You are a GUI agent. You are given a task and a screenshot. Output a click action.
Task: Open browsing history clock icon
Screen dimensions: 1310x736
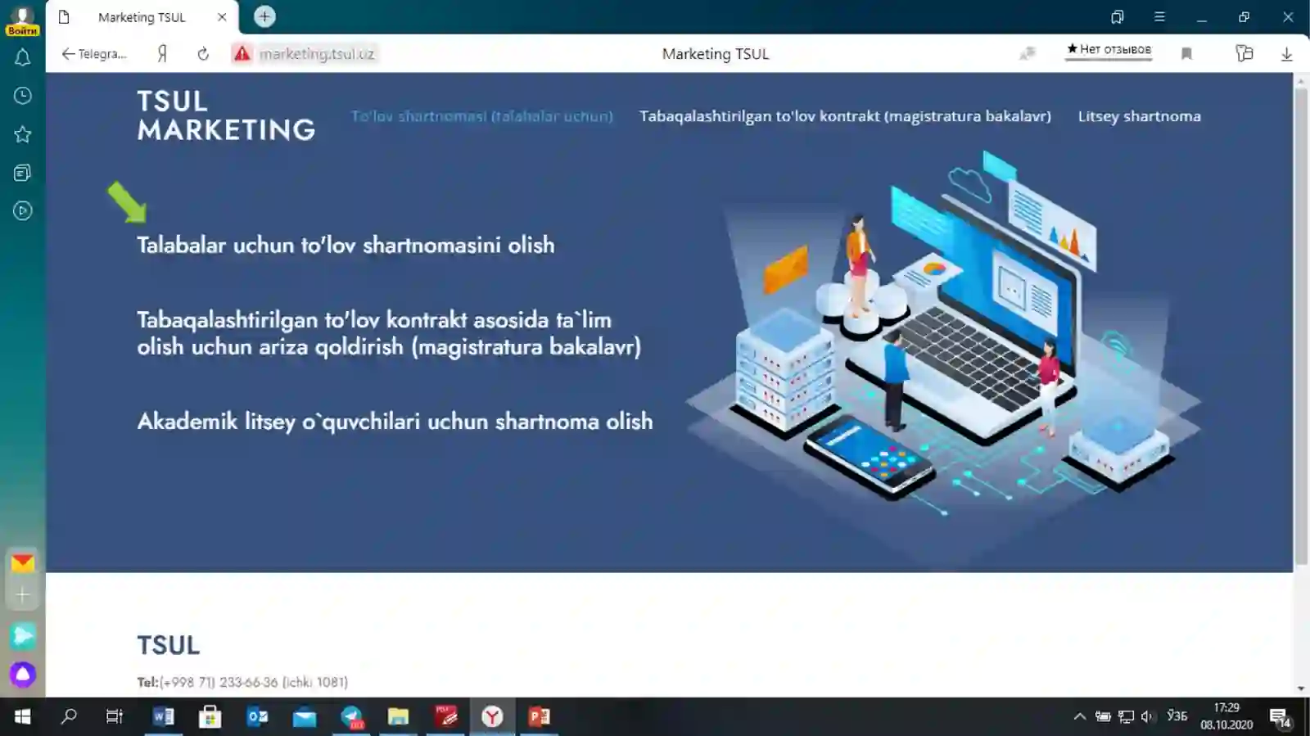[22, 96]
